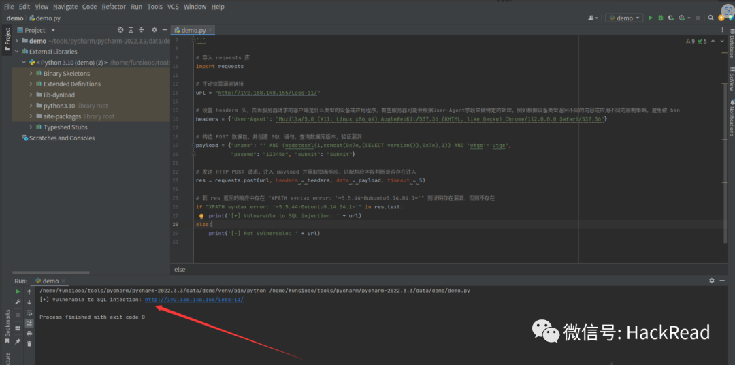Viewport: 735px width, 365px height.
Task: Expand the lib-dynload folder
Action: click(31, 95)
